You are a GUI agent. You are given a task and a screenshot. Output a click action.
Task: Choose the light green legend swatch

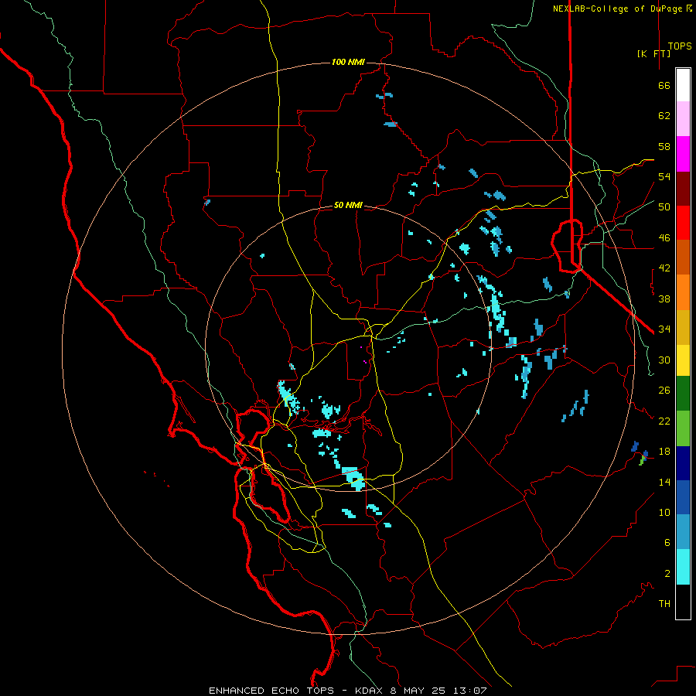pyautogui.click(x=683, y=428)
